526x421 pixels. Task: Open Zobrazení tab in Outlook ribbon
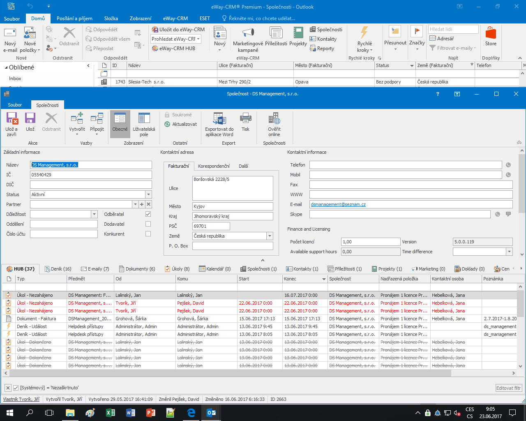pyautogui.click(x=141, y=19)
